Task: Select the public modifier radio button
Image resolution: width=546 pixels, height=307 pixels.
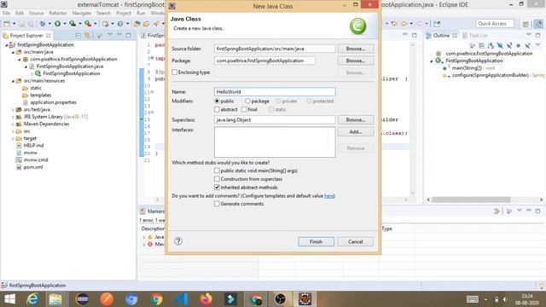Action: (217, 101)
